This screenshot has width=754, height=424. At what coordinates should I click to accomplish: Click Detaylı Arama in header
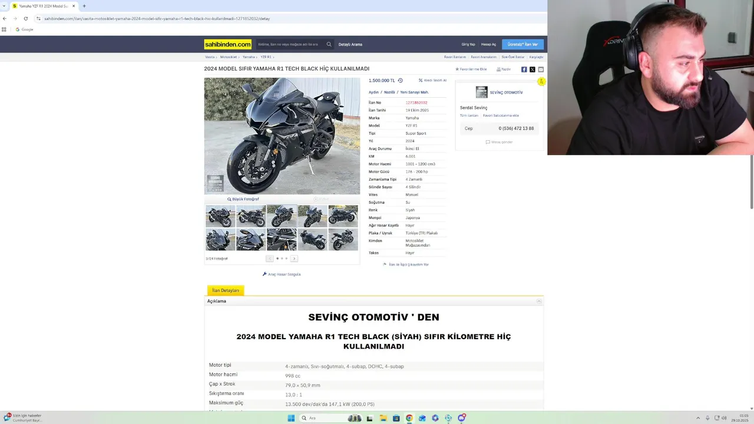[350, 44]
